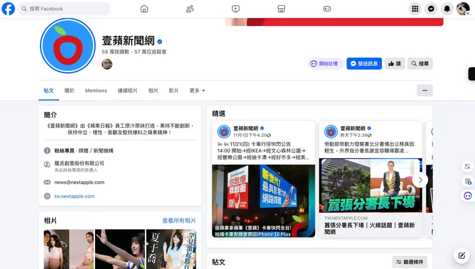Click the envelope email icon
Viewport: 475px width, 269px height.
47,182
